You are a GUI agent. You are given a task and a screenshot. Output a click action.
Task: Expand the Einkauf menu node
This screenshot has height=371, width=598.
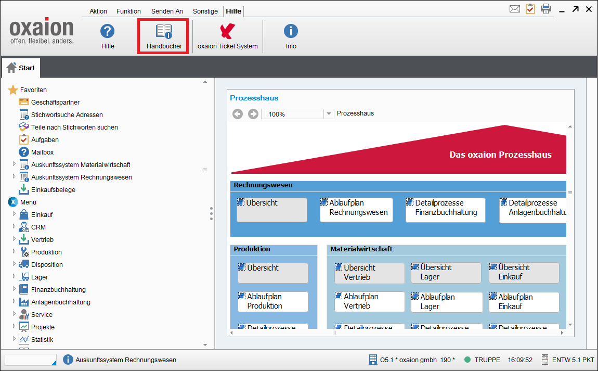pyautogui.click(x=15, y=214)
